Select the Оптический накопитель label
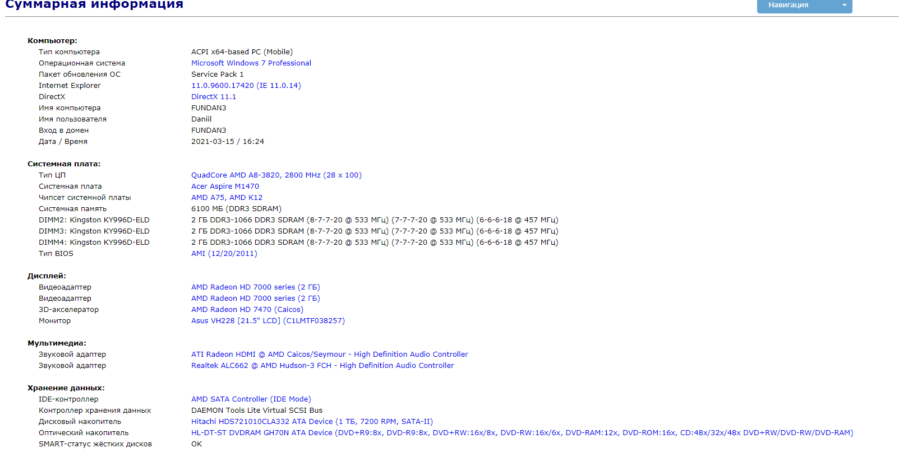Image resolution: width=899 pixels, height=457 pixels. 84,433
